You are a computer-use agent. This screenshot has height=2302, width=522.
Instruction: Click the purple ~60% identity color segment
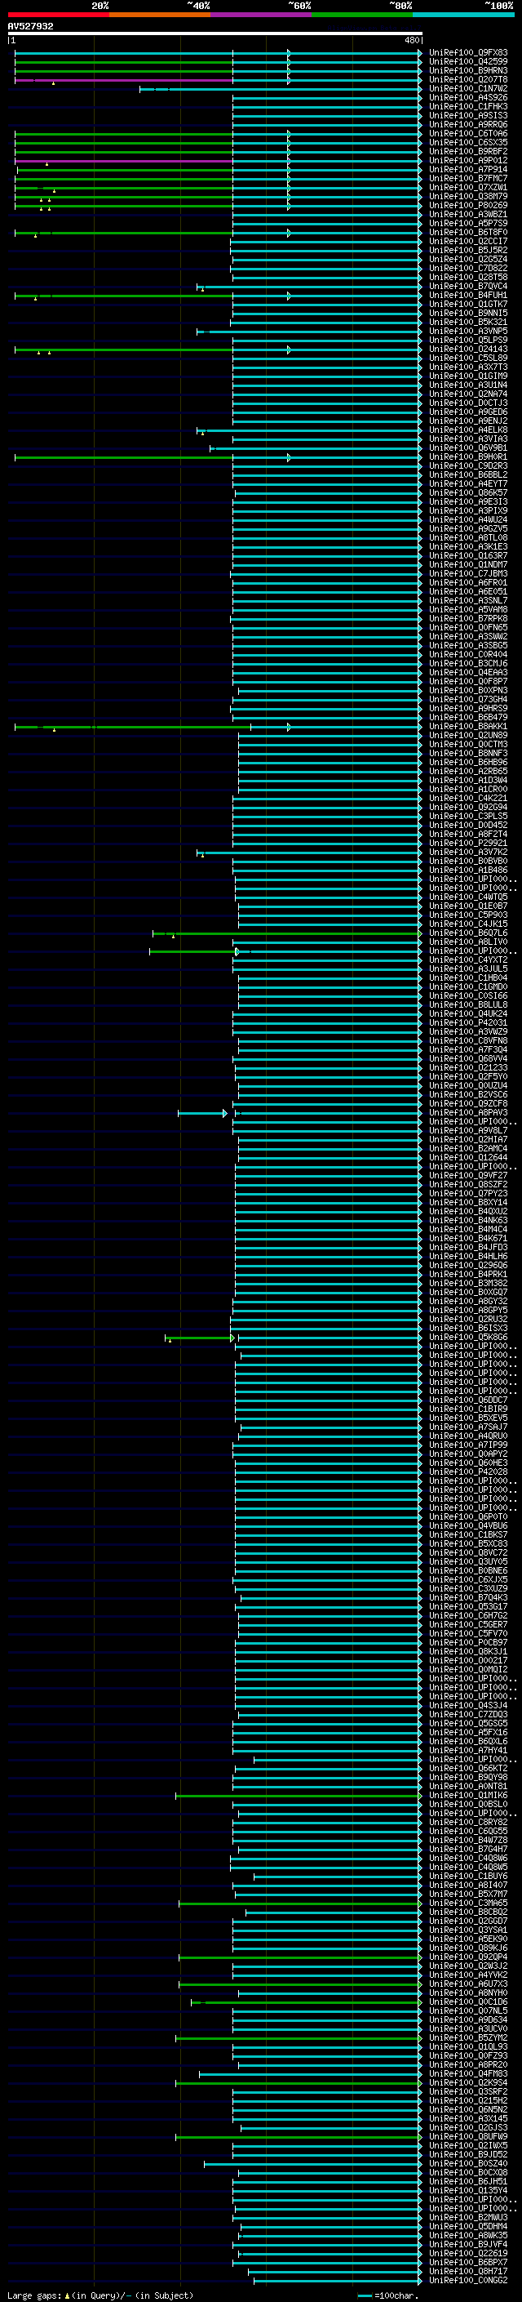coord(262,16)
